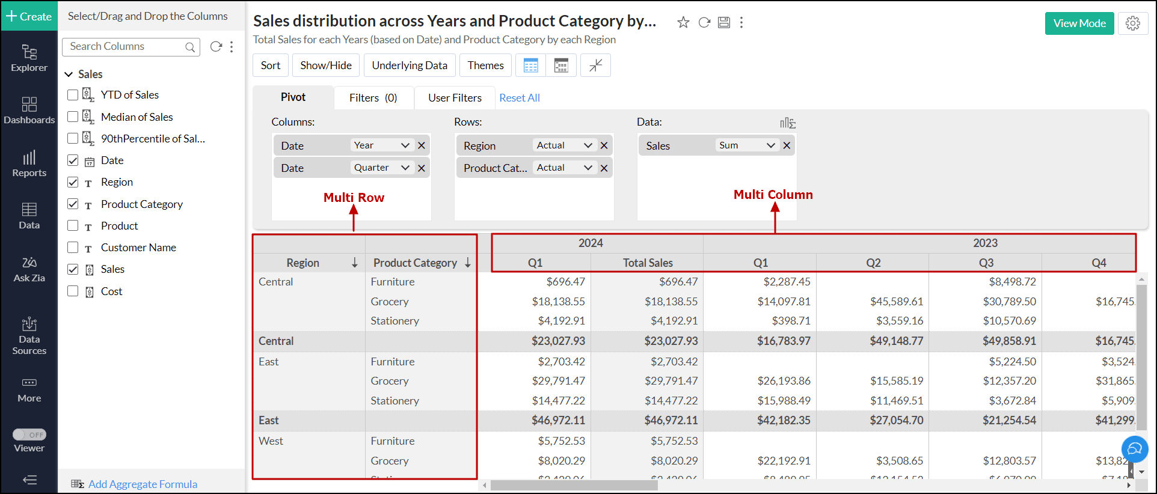Open Ask Zia assistant
Image resolution: width=1157 pixels, height=494 pixels.
[x=29, y=269]
